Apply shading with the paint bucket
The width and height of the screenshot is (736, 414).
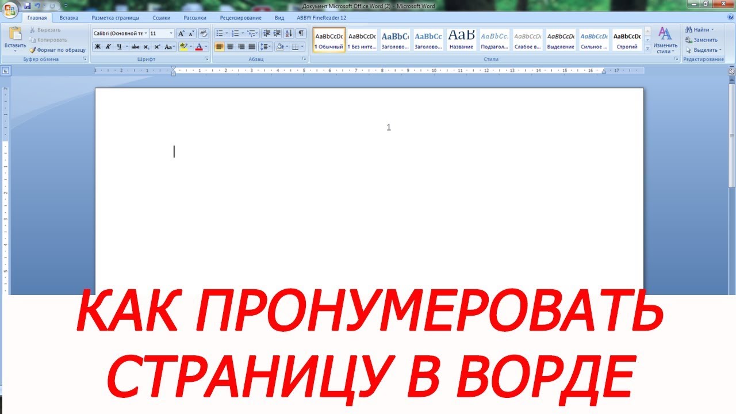[279, 47]
